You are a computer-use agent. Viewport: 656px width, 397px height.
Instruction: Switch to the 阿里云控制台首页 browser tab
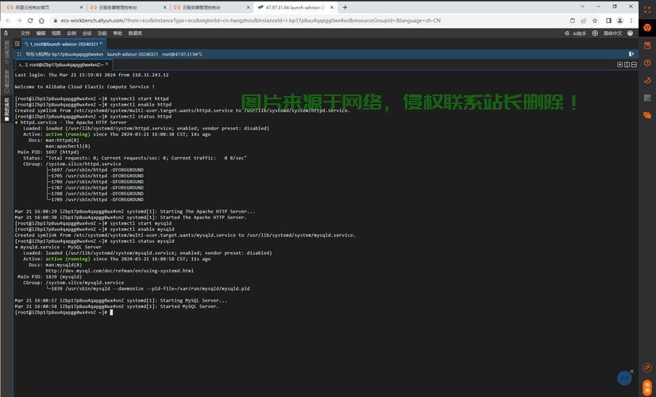44,7
